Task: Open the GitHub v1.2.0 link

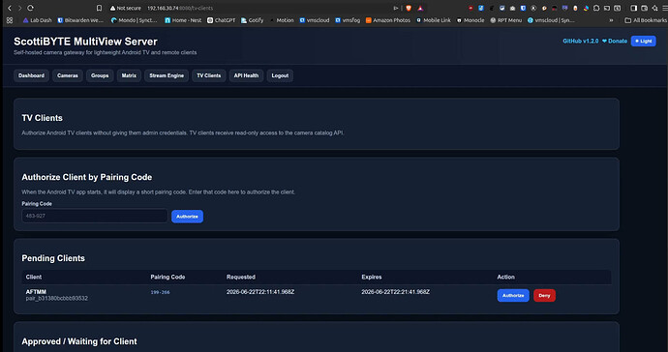Action: tap(580, 41)
